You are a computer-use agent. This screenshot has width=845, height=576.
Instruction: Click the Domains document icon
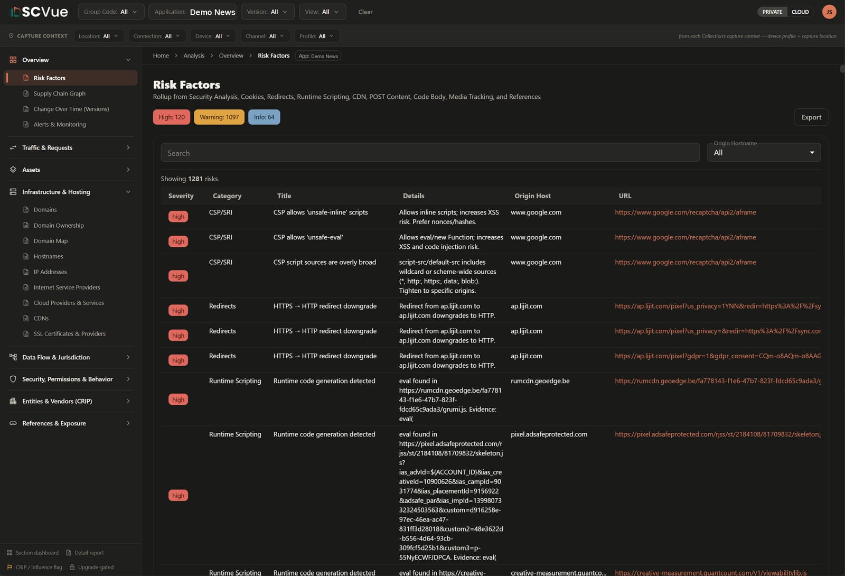click(26, 210)
